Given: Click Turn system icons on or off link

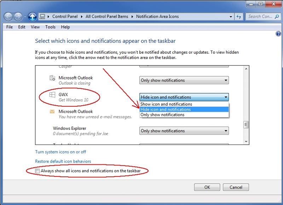Looking at the screenshot, I should [60, 152].
